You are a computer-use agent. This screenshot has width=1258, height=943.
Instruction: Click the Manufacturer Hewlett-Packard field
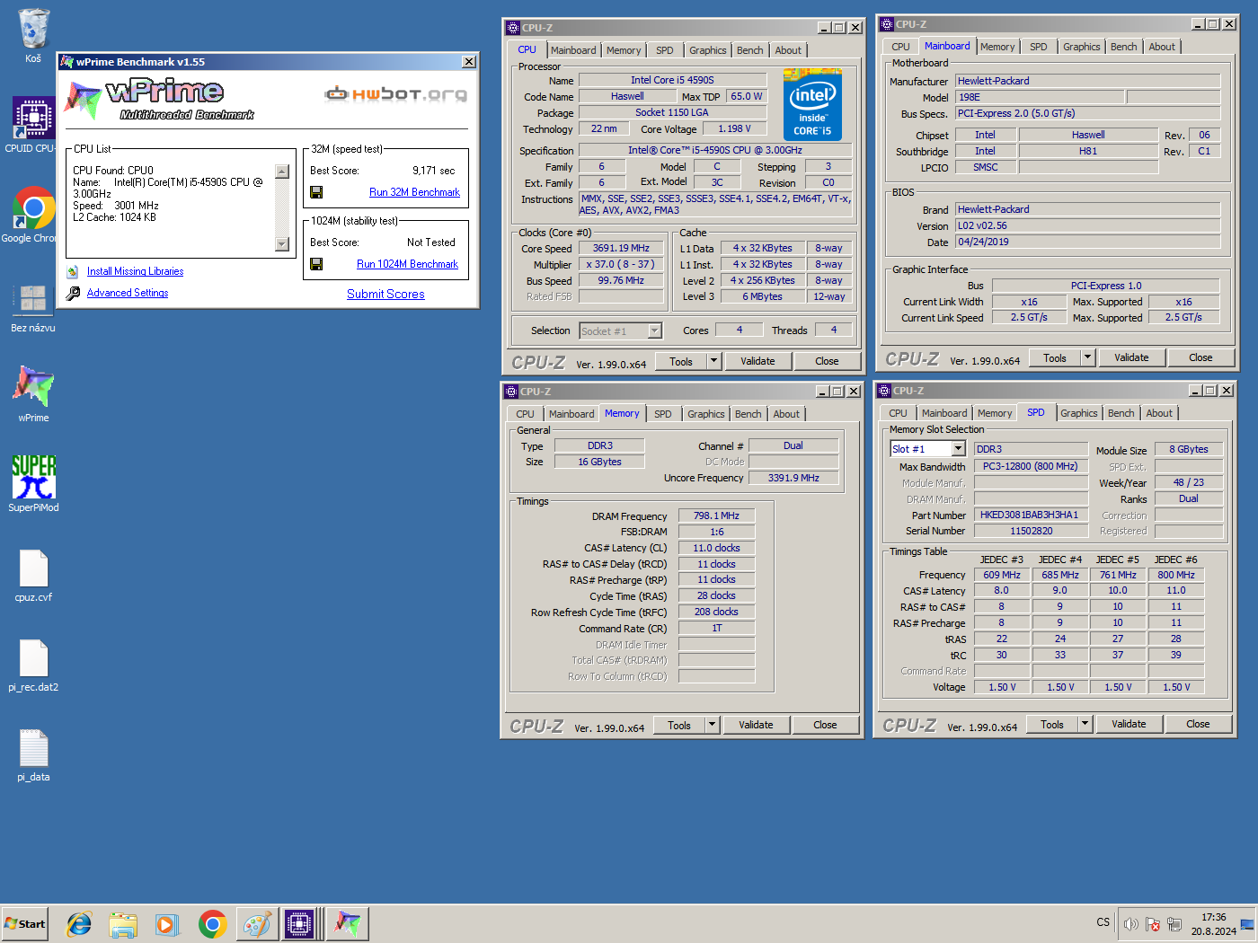point(1087,81)
